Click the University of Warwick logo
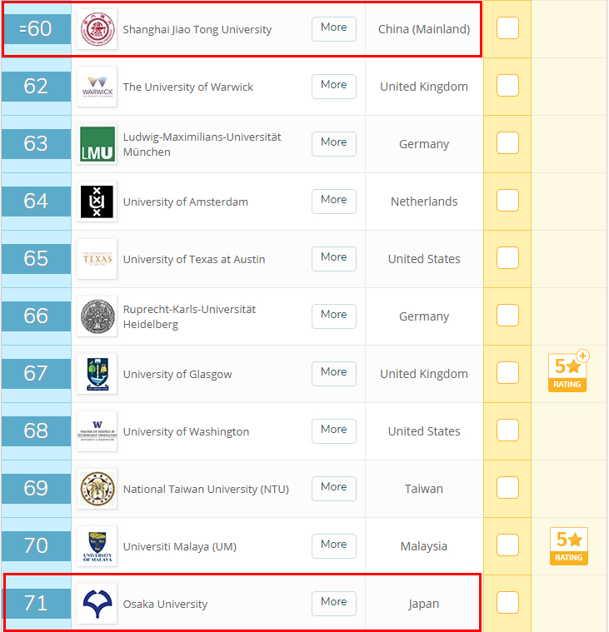609x632 pixels. click(x=97, y=87)
